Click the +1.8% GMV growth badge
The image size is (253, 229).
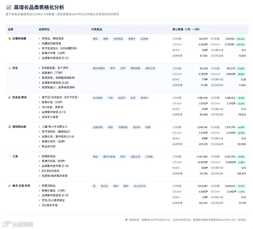pos(241,162)
